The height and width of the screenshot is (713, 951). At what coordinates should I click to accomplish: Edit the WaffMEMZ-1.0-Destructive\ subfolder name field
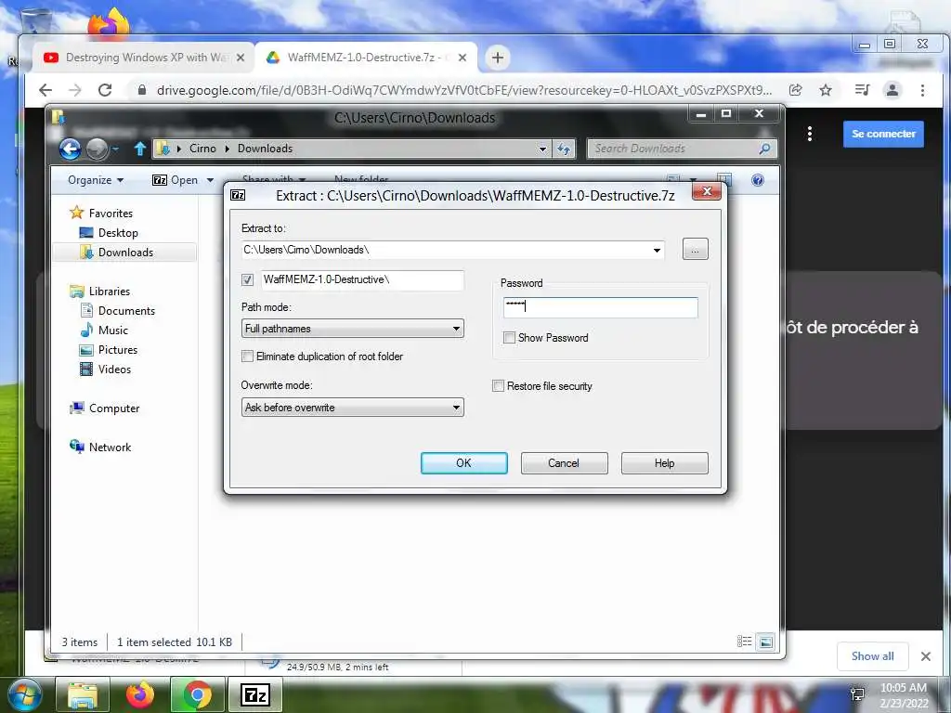(x=363, y=279)
